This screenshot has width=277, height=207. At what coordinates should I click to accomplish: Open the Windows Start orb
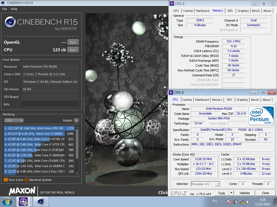(x=7, y=202)
